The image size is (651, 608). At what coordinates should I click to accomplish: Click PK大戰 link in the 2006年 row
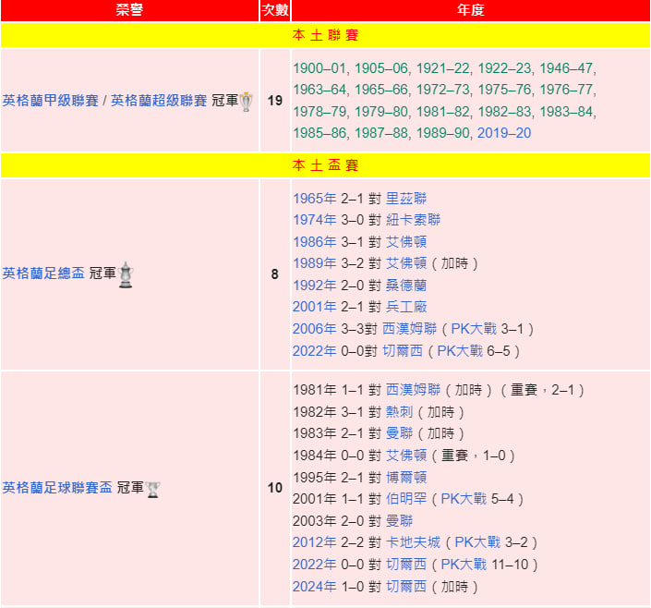click(x=486, y=329)
